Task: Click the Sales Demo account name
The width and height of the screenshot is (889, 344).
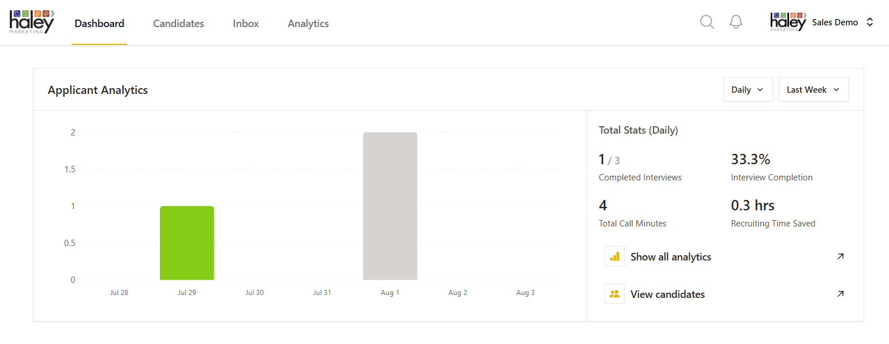Action: tap(835, 22)
